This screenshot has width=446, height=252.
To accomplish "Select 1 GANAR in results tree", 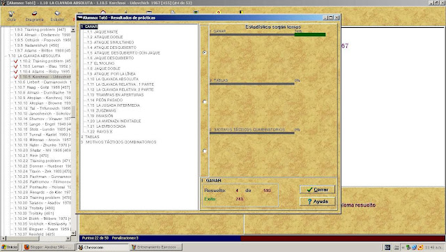I will coord(89,27).
